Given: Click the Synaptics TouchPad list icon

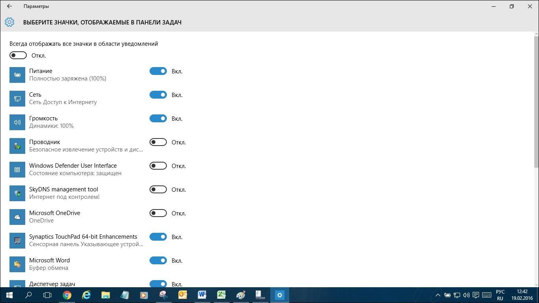Looking at the screenshot, I should [x=17, y=241].
